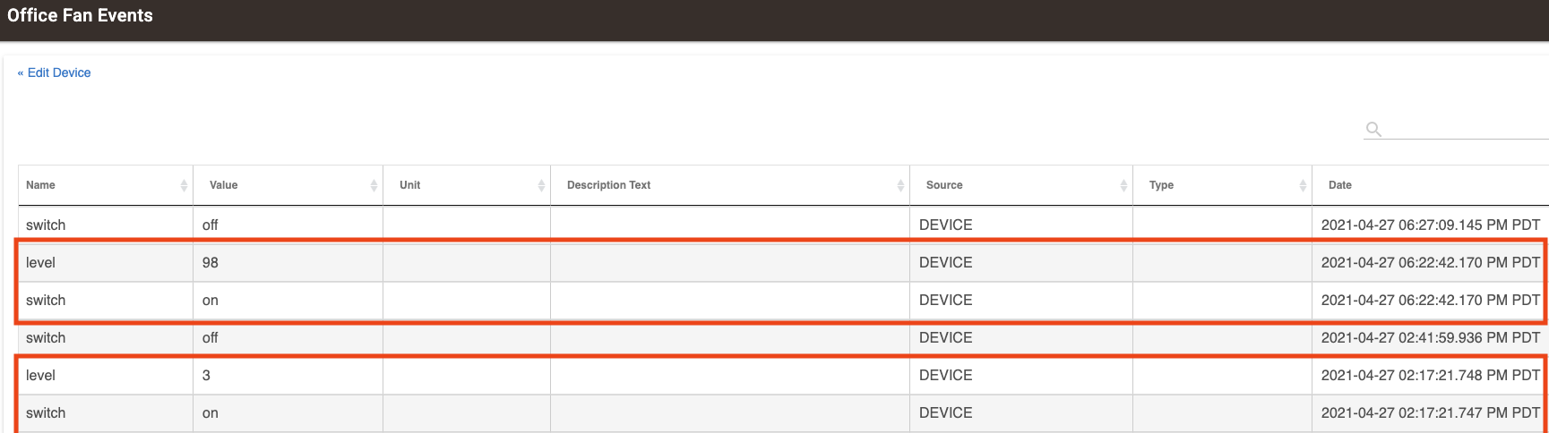Select the level 98 row value
The image size is (1549, 433).
211,262
